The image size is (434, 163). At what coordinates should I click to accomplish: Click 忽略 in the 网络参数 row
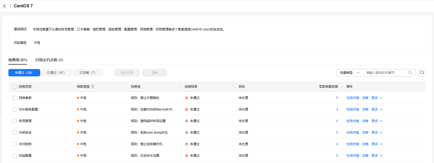pos(365,98)
